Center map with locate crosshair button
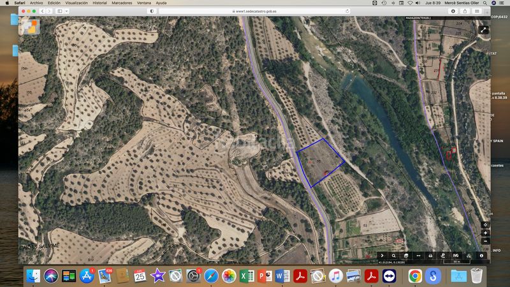 tap(485, 225)
